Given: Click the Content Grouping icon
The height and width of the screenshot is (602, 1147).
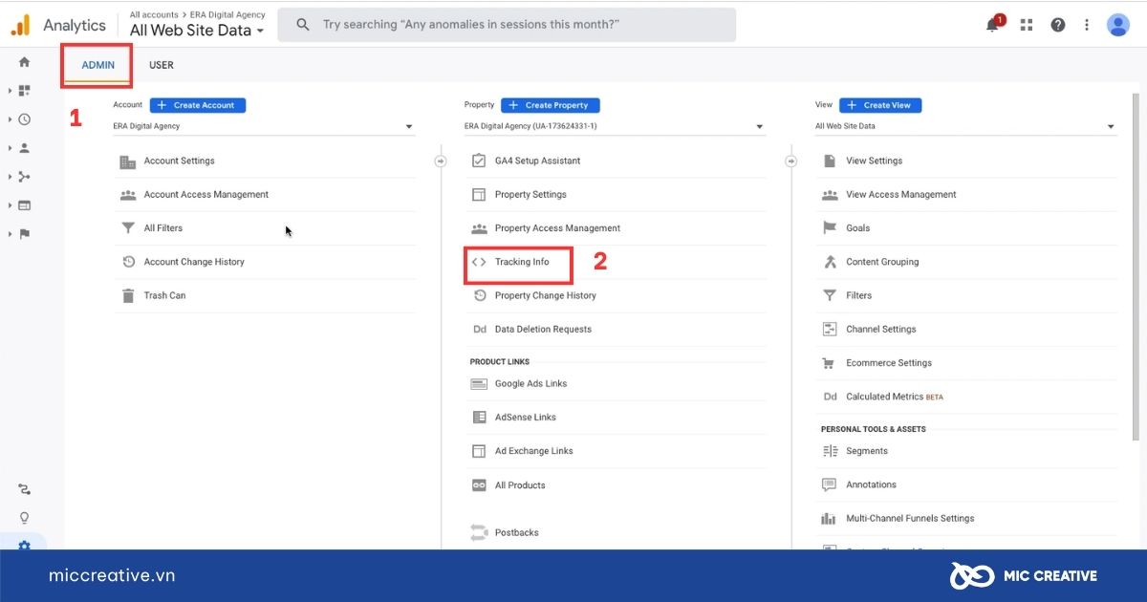Looking at the screenshot, I should [830, 262].
